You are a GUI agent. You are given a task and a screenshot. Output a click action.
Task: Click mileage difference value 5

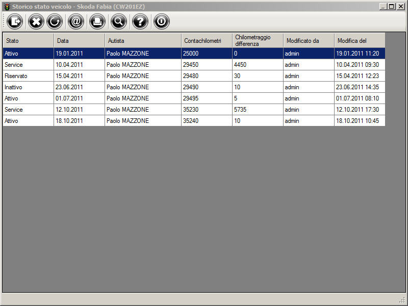258,98
